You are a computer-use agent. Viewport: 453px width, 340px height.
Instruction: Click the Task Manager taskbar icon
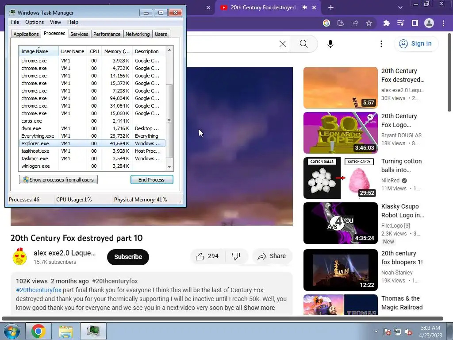click(93, 331)
